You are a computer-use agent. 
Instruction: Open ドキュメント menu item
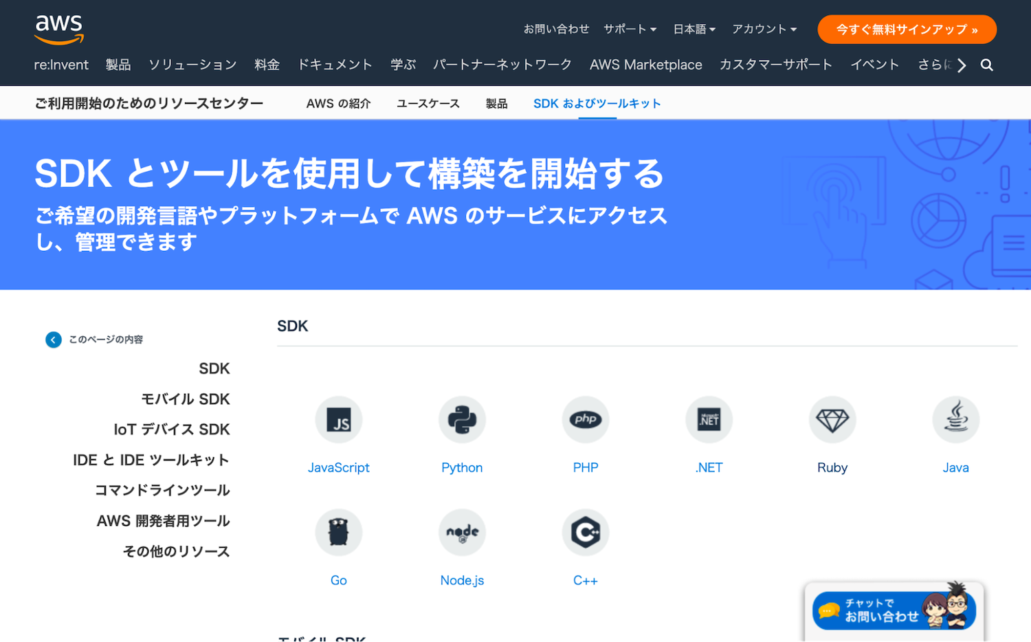pyautogui.click(x=335, y=65)
